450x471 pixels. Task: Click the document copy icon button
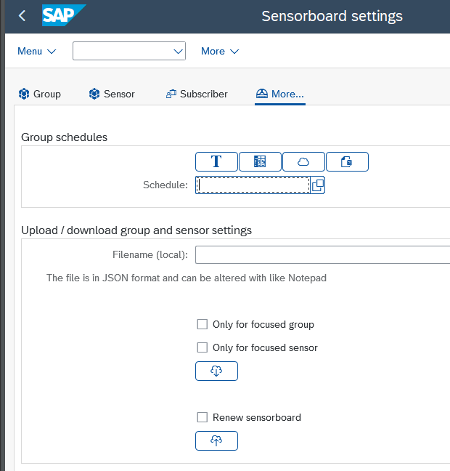(x=347, y=161)
